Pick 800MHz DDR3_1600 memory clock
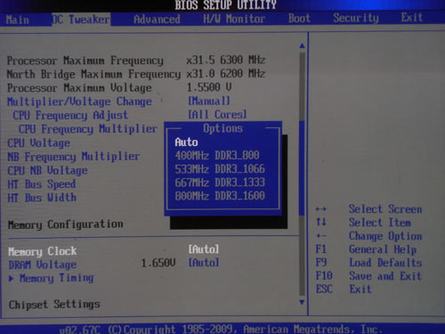Screen dimensions: 445x334 click(x=220, y=196)
